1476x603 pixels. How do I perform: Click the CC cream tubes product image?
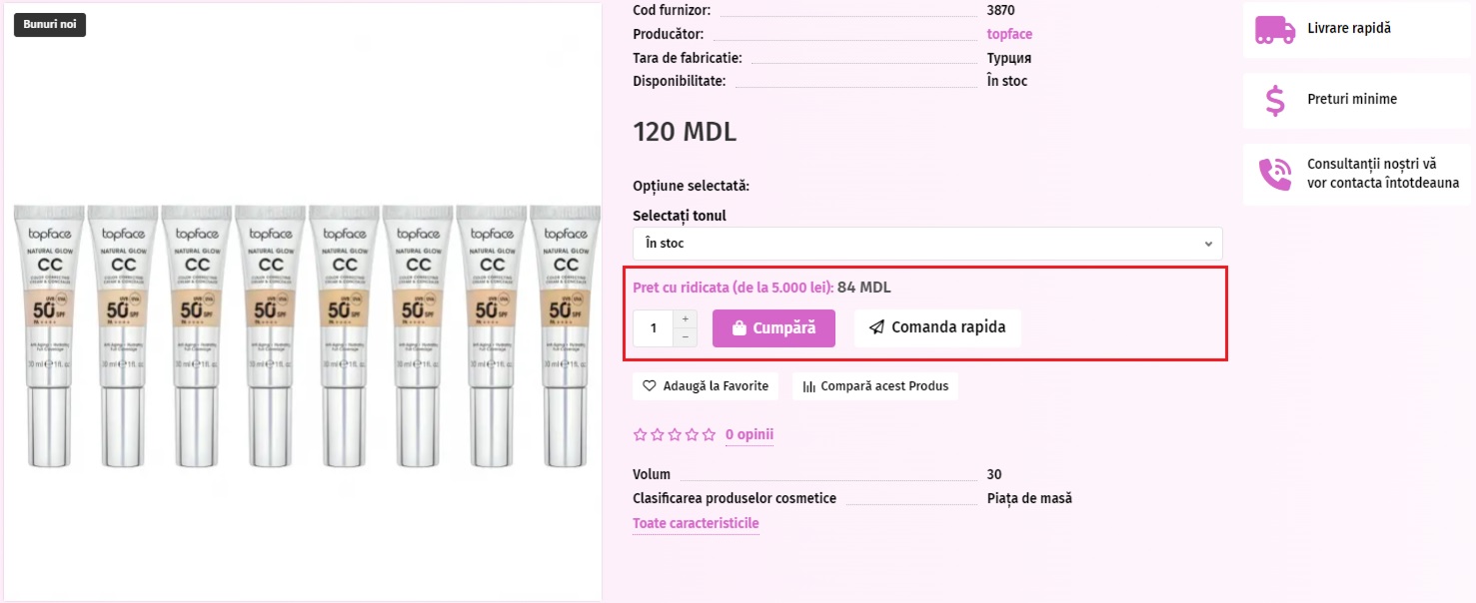pos(307,335)
